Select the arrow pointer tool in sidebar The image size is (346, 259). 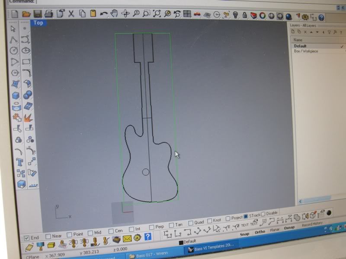[13, 28]
